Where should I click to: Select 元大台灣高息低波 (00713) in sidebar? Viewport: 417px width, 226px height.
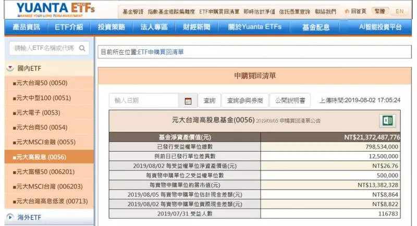(x=49, y=202)
